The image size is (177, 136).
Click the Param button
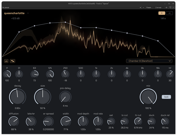(149, 7)
